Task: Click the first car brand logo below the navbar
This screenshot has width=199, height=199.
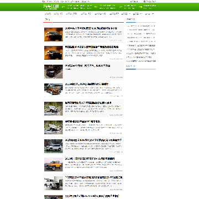Action: click(x=48, y=14)
